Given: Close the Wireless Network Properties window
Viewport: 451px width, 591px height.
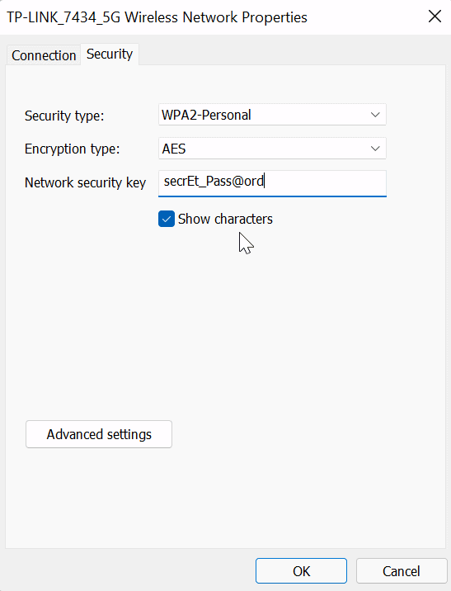Looking at the screenshot, I should coord(435,17).
